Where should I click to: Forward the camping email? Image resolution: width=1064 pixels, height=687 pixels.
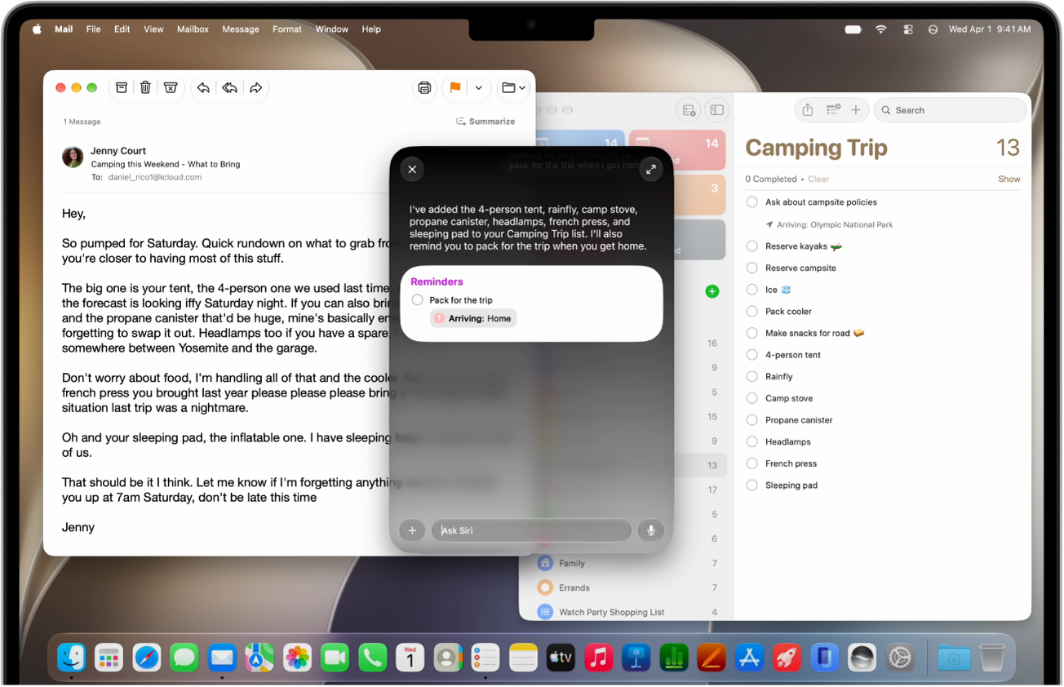pos(256,88)
